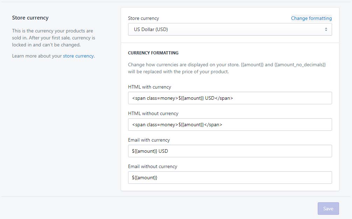Click the Store currency label above dropdown
This screenshot has height=219, width=352.
click(x=143, y=18)
